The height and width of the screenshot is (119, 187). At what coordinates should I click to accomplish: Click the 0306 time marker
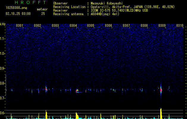point(109,26)
